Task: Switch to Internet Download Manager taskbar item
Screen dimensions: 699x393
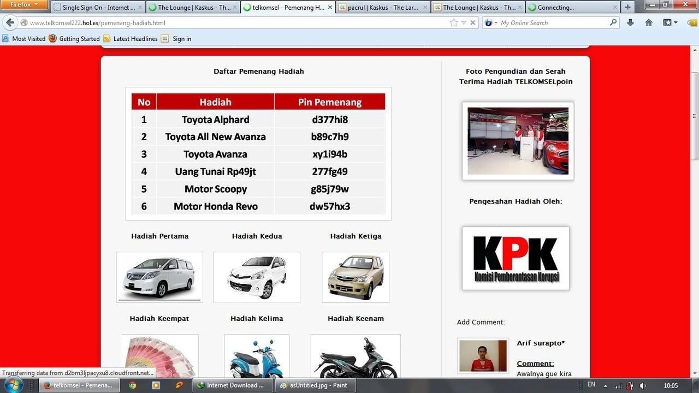Action: point(233,385)
